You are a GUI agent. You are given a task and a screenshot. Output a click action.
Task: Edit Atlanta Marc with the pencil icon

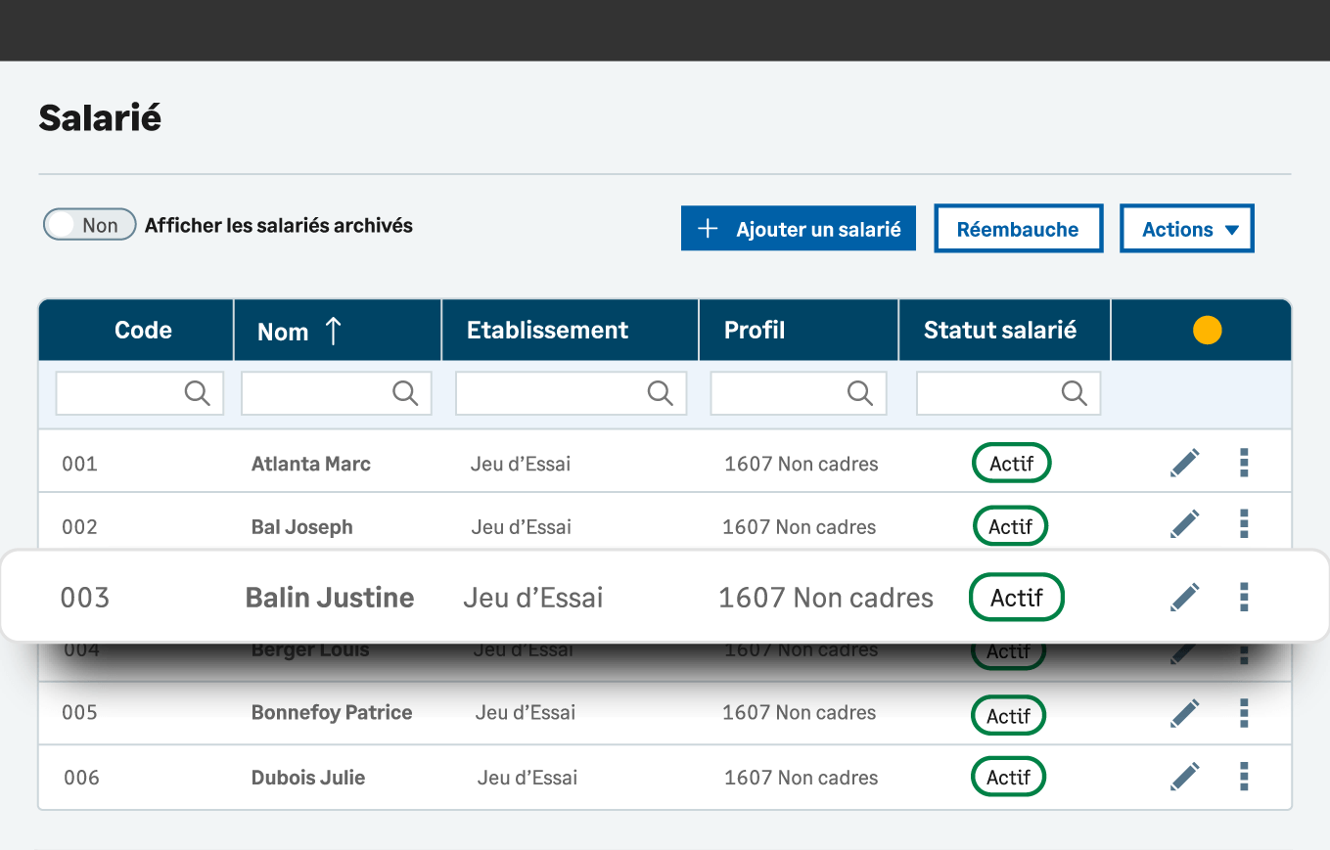coord(1184,463)
